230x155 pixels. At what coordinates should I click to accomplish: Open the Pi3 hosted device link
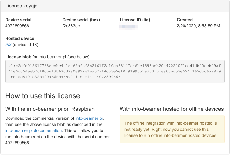point(8,45)
